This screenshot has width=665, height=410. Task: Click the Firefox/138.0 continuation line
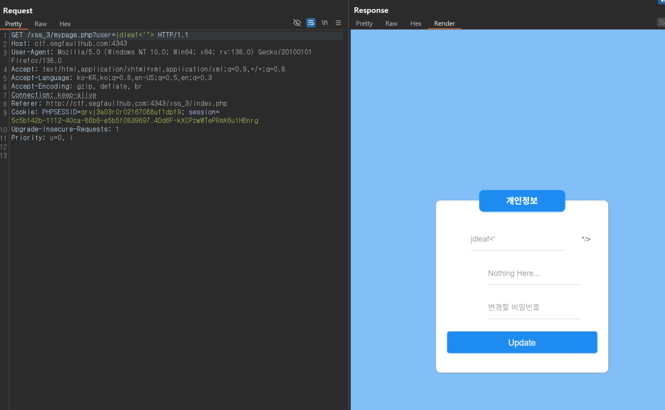pyautogui.click(x=36, y=61)
